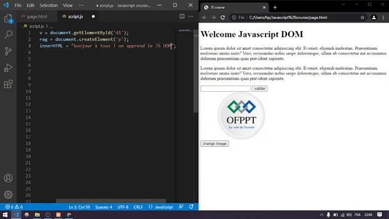The width and height of the screenshot is (389, 219).
Task: Bookmark this page with the star icon
Action: click(x=362, y=18)
